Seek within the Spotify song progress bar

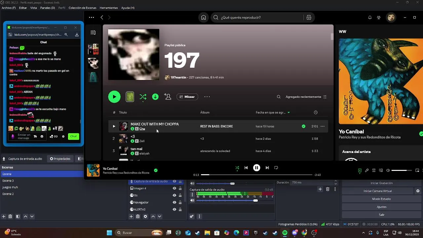256,175
